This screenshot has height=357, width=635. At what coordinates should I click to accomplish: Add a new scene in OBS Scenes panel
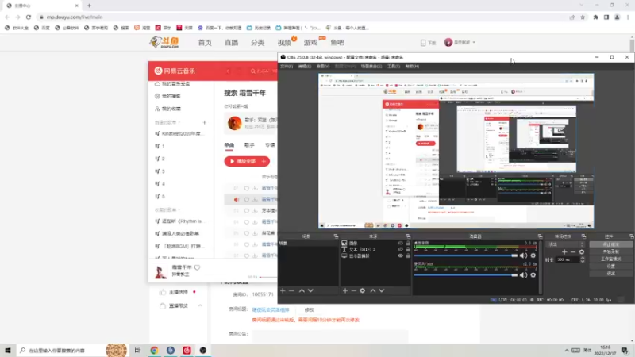283,290
